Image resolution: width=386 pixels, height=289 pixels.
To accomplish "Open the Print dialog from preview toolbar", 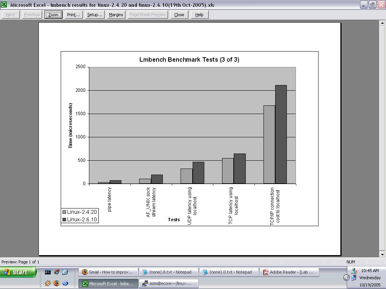I will 74,15.
